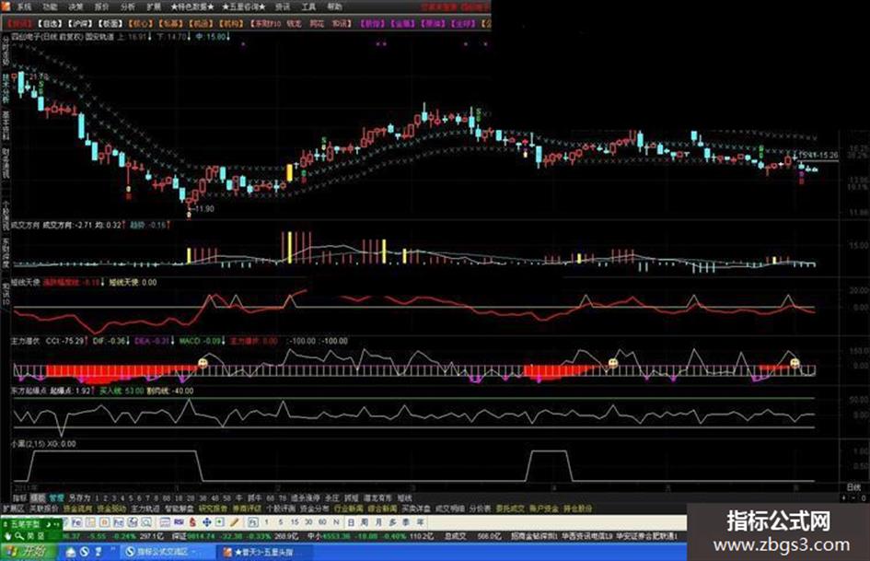870x561 pixels.
Task: Switch chart to monthly with 月 button
Action: [378, 522]
